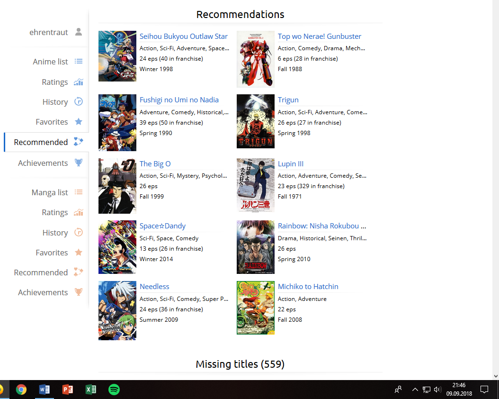Click the 'Winter 1998' season text

pyautogui.click(x=156, y=69)
